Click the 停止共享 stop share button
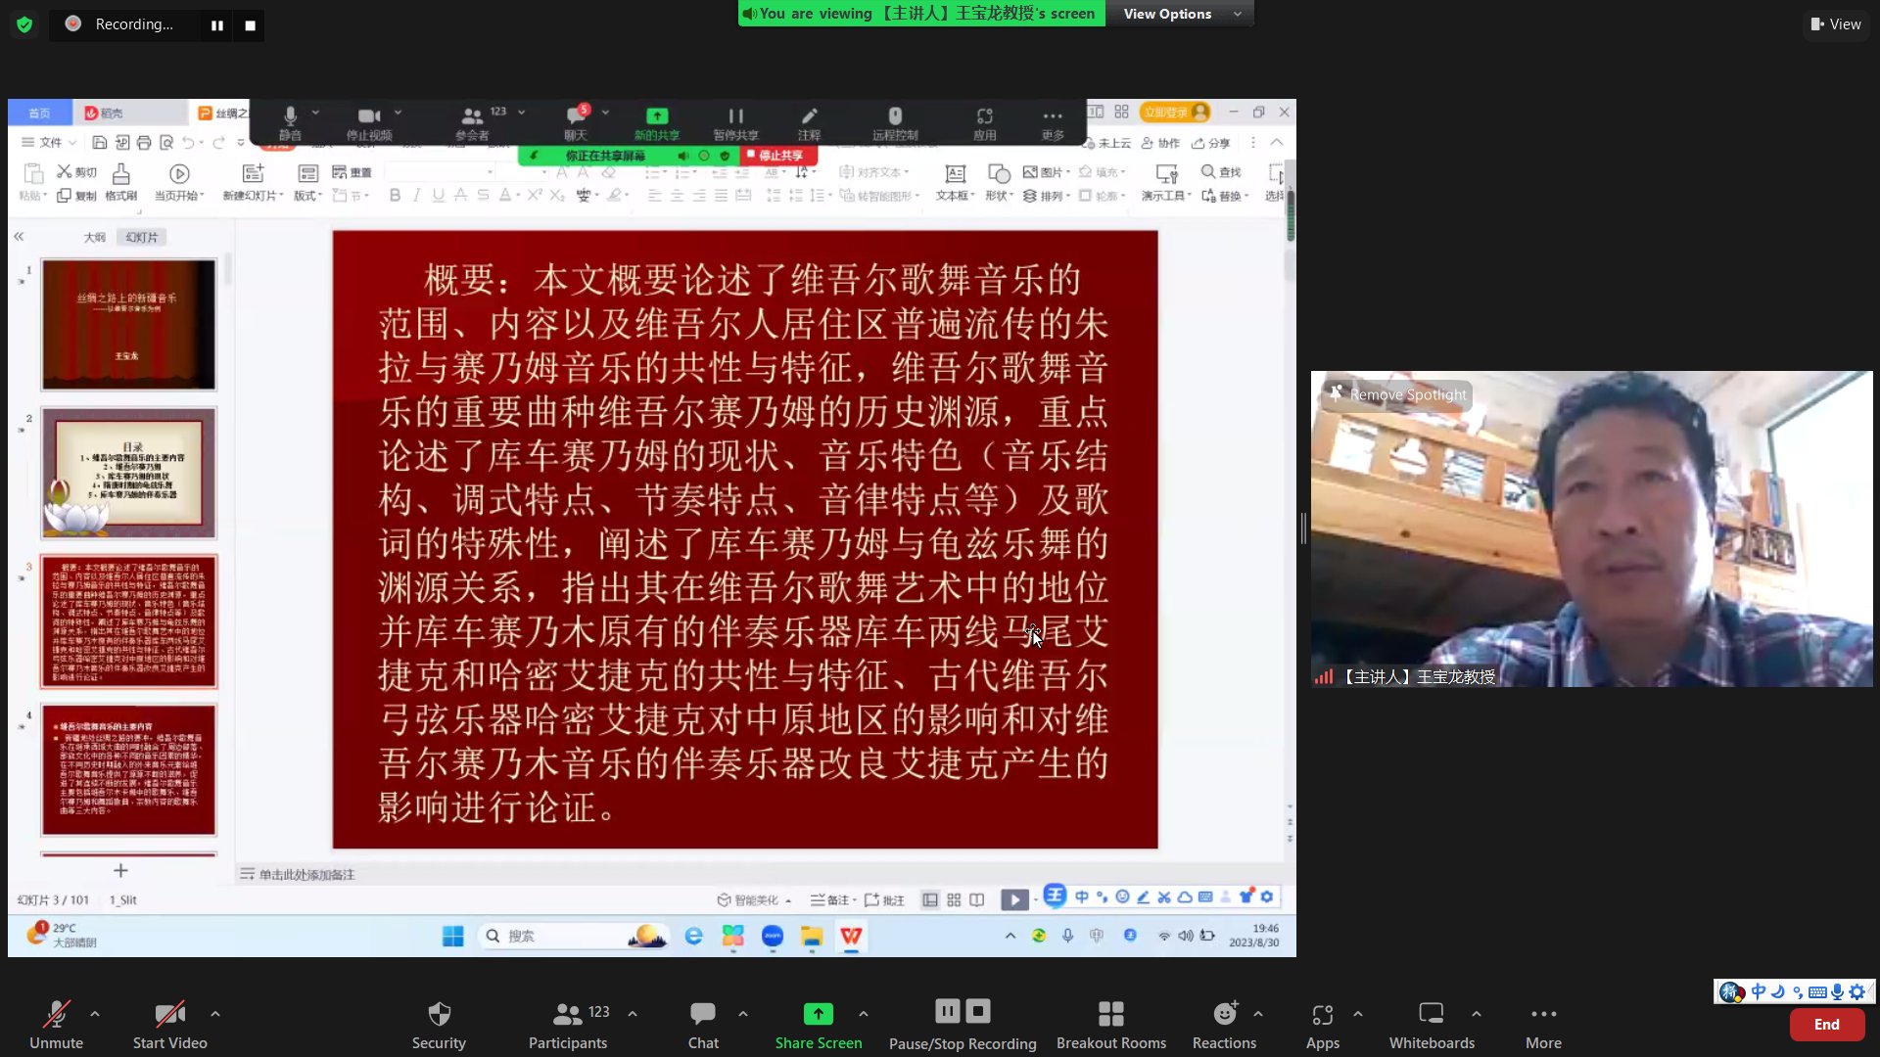The width and height of the screenshot is (1880, 1057). coord(775,156)
